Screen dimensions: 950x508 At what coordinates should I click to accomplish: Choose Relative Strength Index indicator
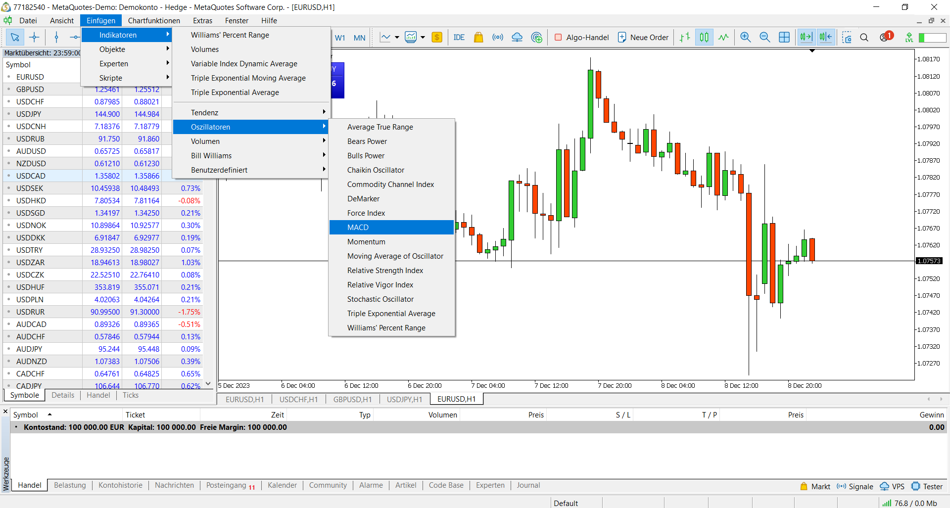[391, 270]
